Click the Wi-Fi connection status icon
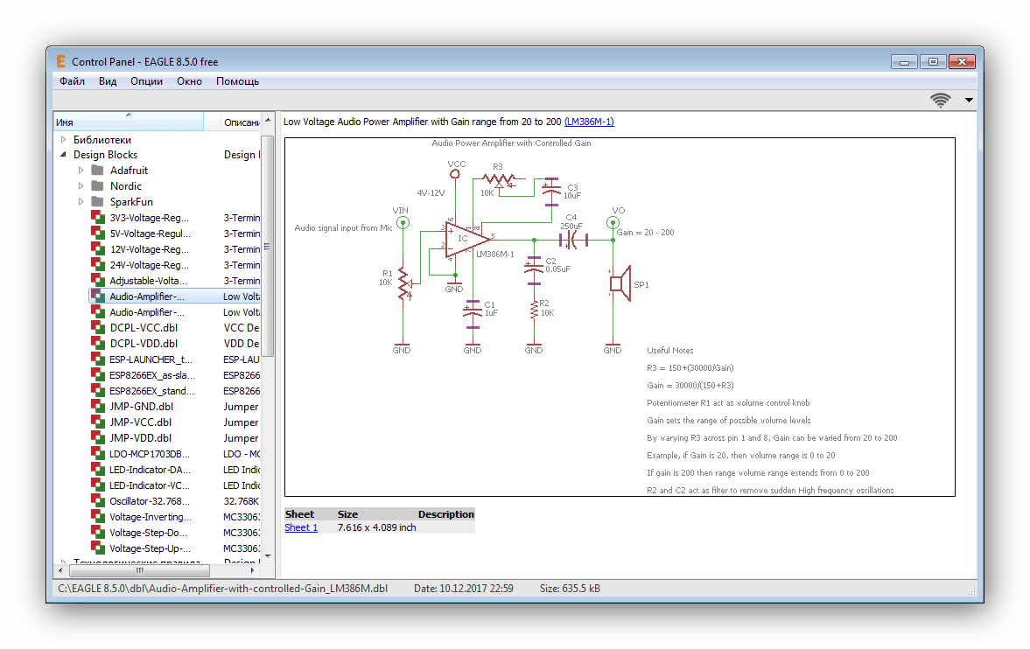1030x649 pixels. 941,100
